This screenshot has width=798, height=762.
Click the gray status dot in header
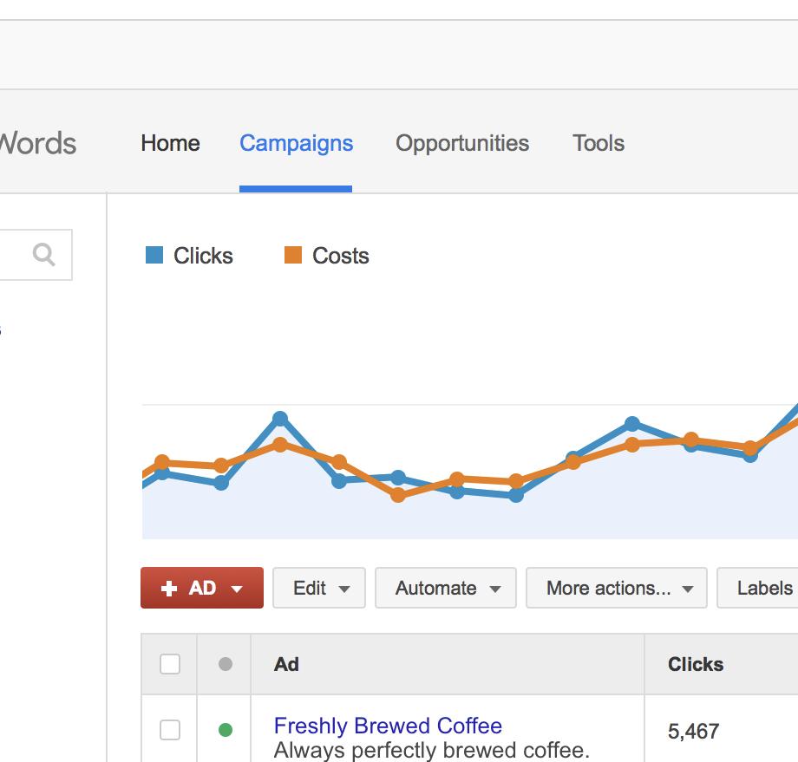coord(226,664)
